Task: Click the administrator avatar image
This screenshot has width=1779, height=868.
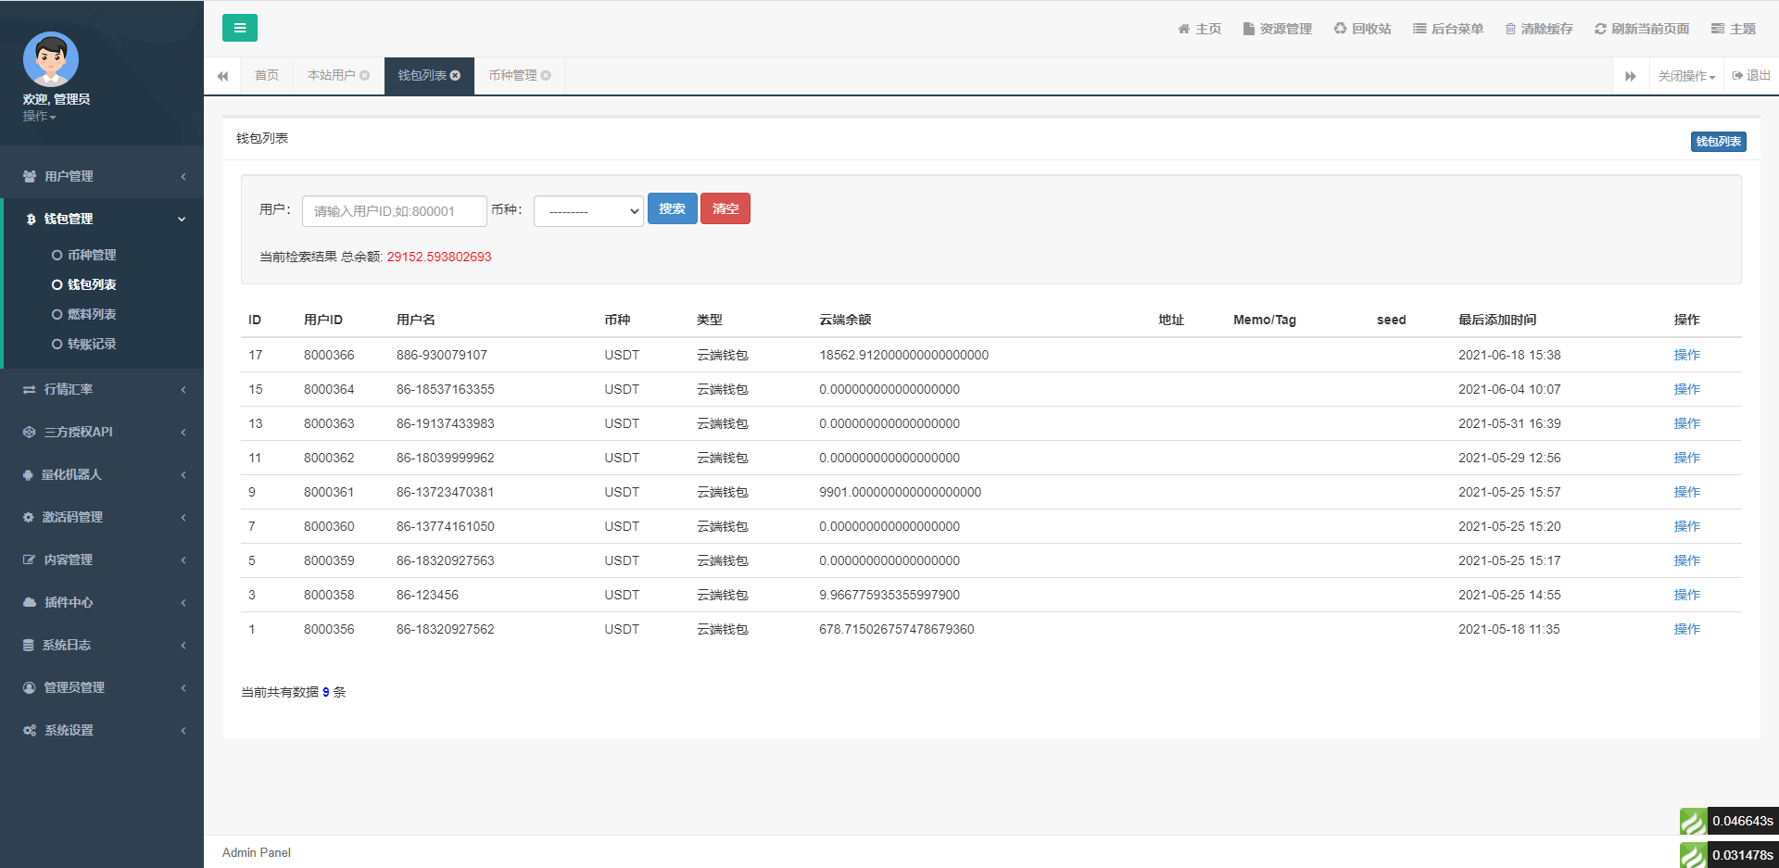Action: 51,59
